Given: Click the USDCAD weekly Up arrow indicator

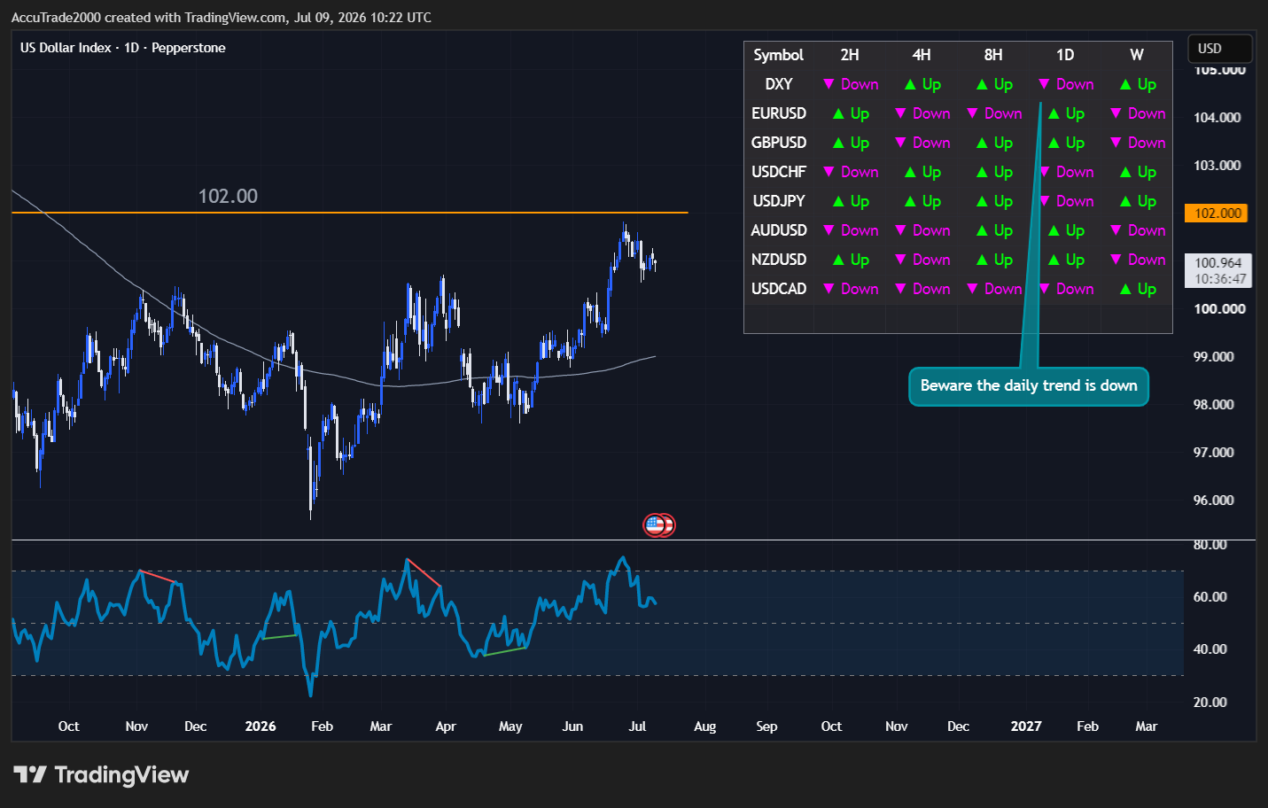Looking at the screenshot, I should pyautogui.click(x=1125, y=289).
